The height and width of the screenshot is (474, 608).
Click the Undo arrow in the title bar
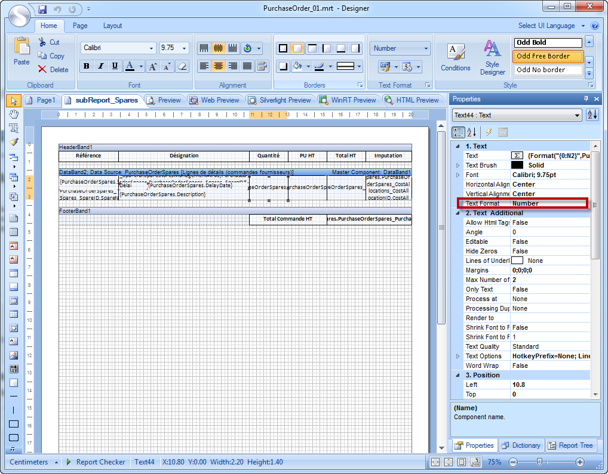click(x=57, y=9)
